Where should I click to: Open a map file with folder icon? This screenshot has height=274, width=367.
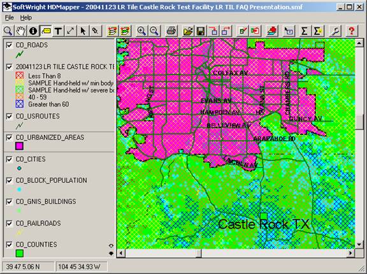coord(188,31)
